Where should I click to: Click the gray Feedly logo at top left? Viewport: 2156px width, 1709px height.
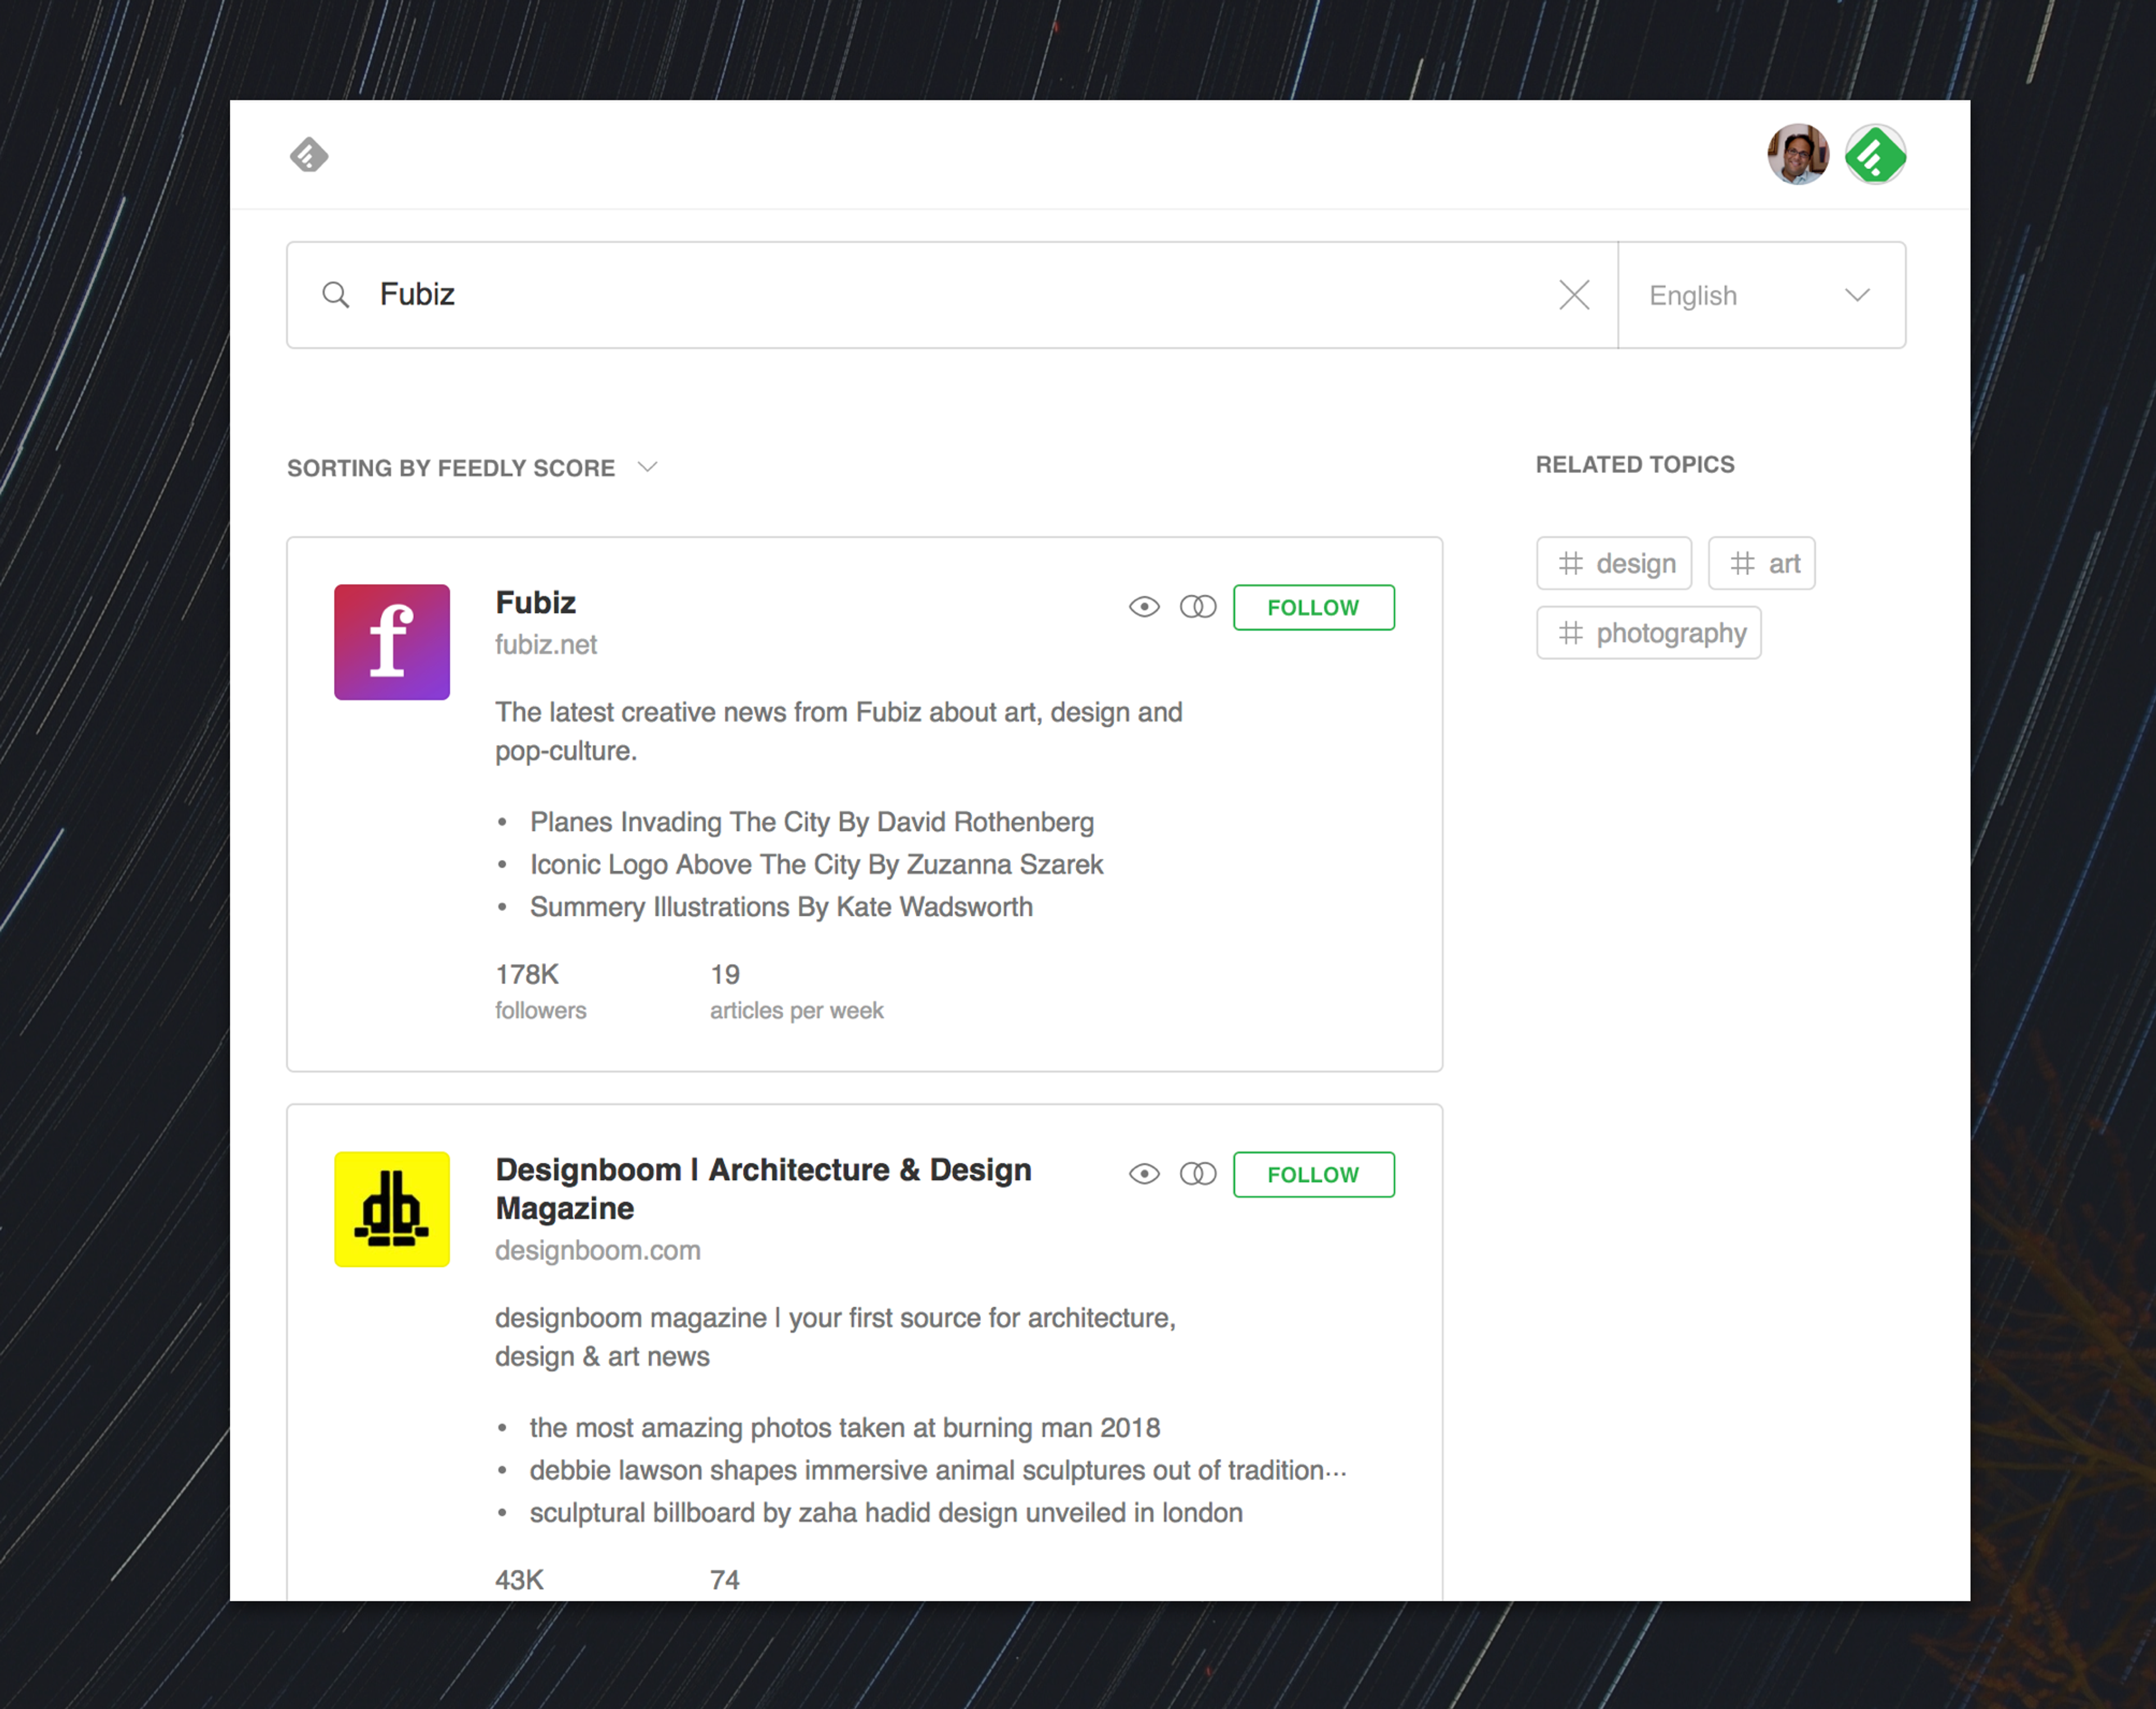[309, 155]
